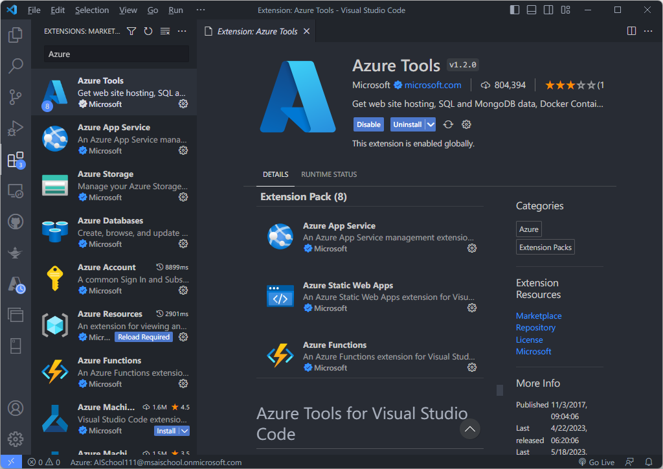Expand the Uninstall dropdown arrow
663x469 pixels.
coord(431,124)
